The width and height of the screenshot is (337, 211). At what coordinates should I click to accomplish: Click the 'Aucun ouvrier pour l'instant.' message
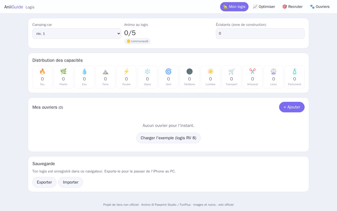pyautogui.click(x=168, y=126)
